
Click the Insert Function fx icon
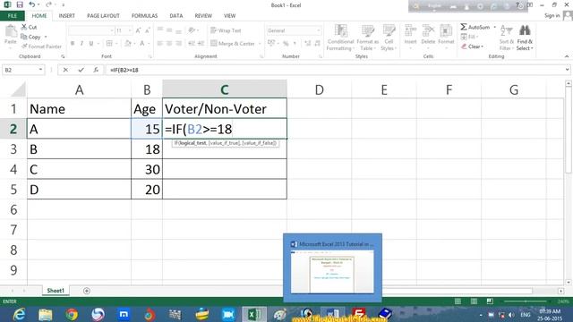96,70
